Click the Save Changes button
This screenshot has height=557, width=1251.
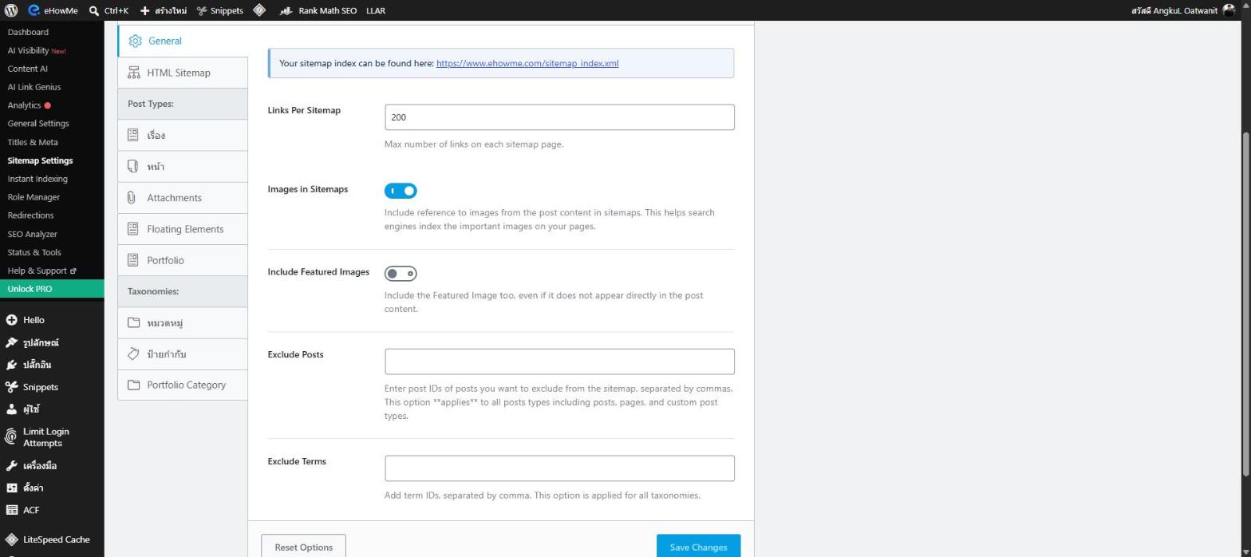[698, 547]
